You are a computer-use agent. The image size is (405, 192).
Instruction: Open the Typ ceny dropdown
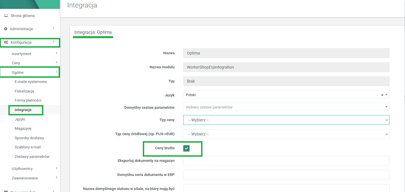(x=286, y=120)
